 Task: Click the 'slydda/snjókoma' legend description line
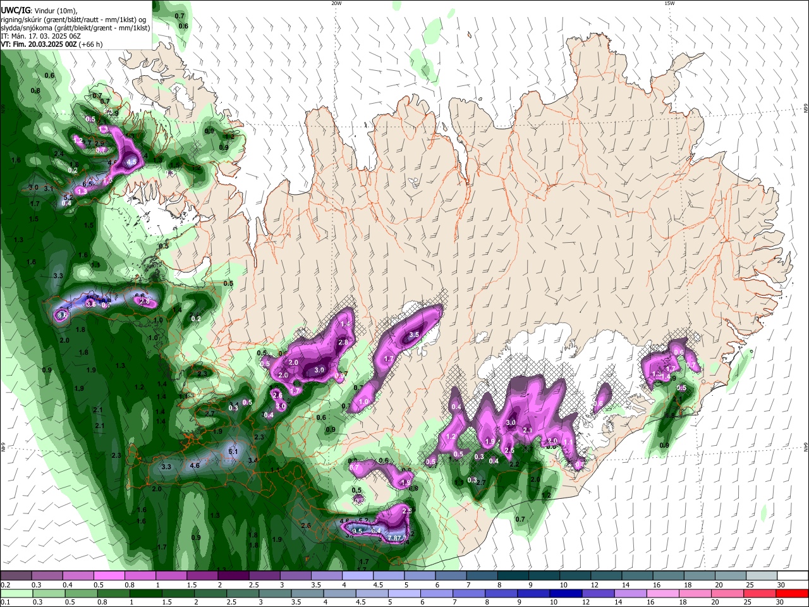click(x=75, y=28)
